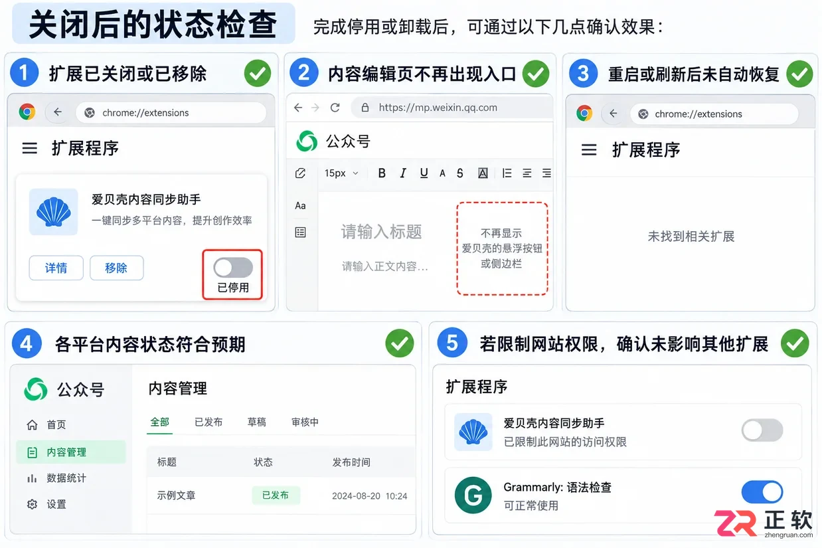Screen dimensions: 822x548
Task: Click the Aa text style icon in editor sidebar
Action: point(300,206)
